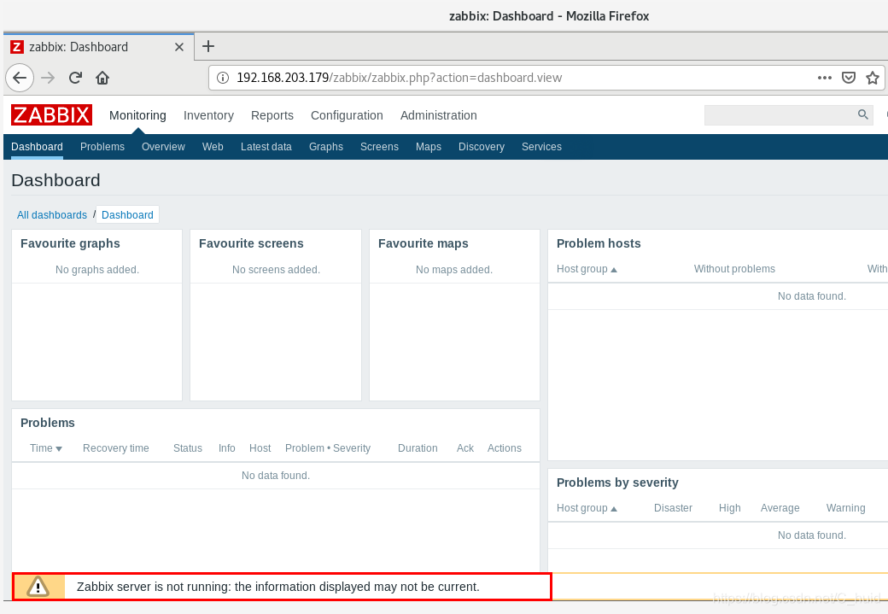Click the 'Zabbix server is not running' message

[278, 587]
